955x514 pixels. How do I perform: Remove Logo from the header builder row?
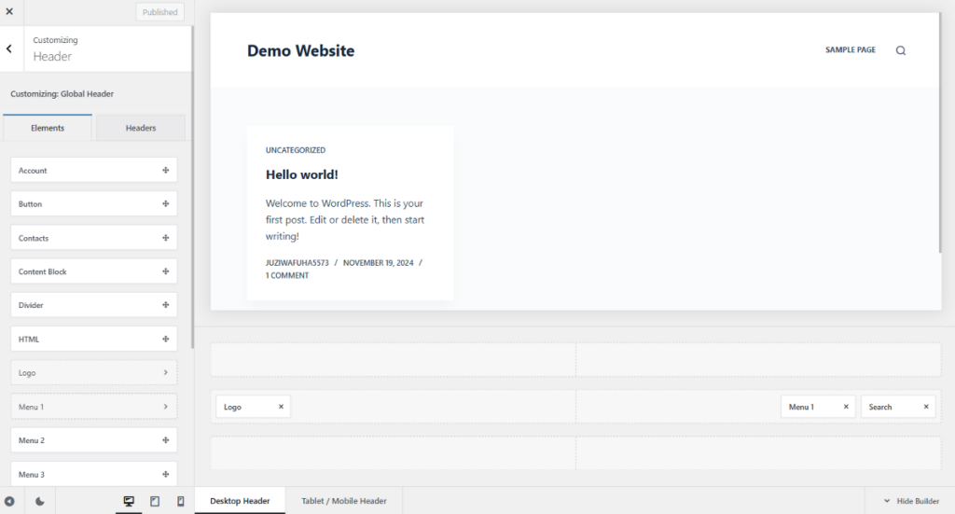(281, 407)
